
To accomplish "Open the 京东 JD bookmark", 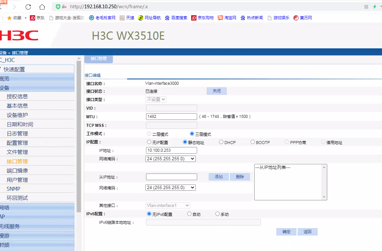I will (x=37, y=18).
